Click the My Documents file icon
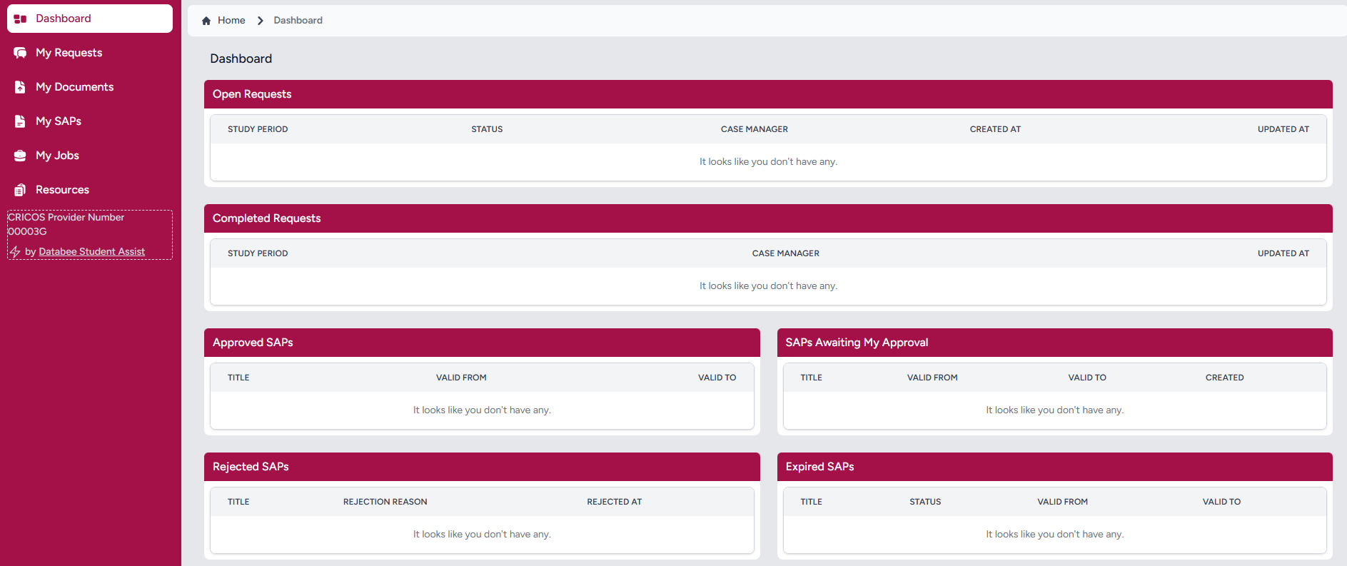Viewport: 1347px width, 566px height. (x=20, y=87)
